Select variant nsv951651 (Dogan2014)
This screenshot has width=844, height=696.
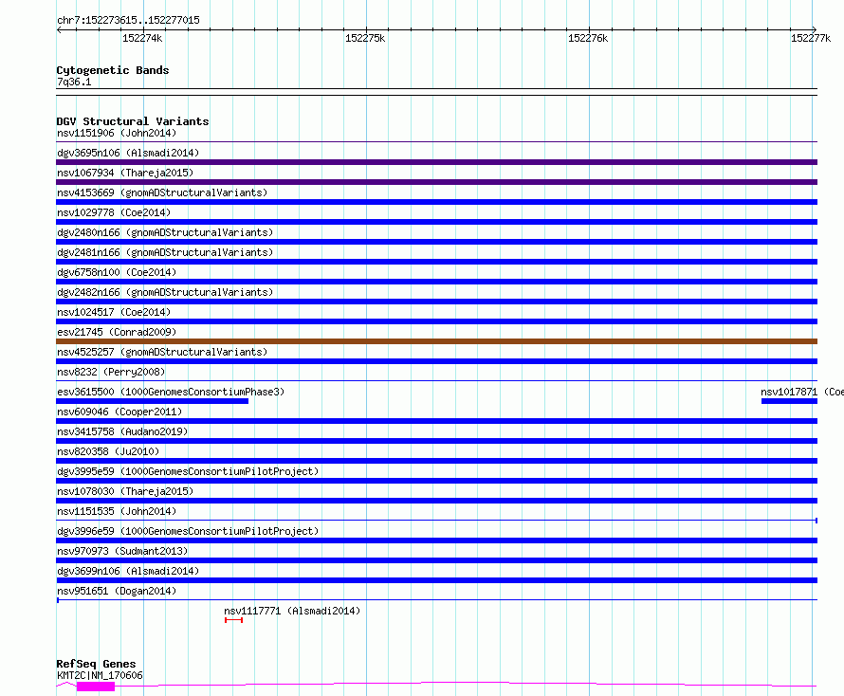pos(117,591)
